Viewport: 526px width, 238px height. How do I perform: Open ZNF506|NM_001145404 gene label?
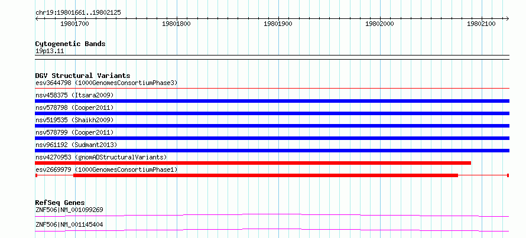69,224
